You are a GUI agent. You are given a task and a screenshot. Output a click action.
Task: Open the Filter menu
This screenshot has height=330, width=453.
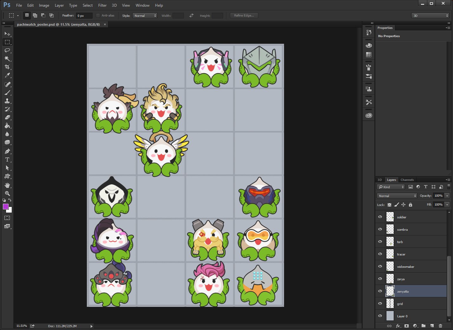(102, 5)
